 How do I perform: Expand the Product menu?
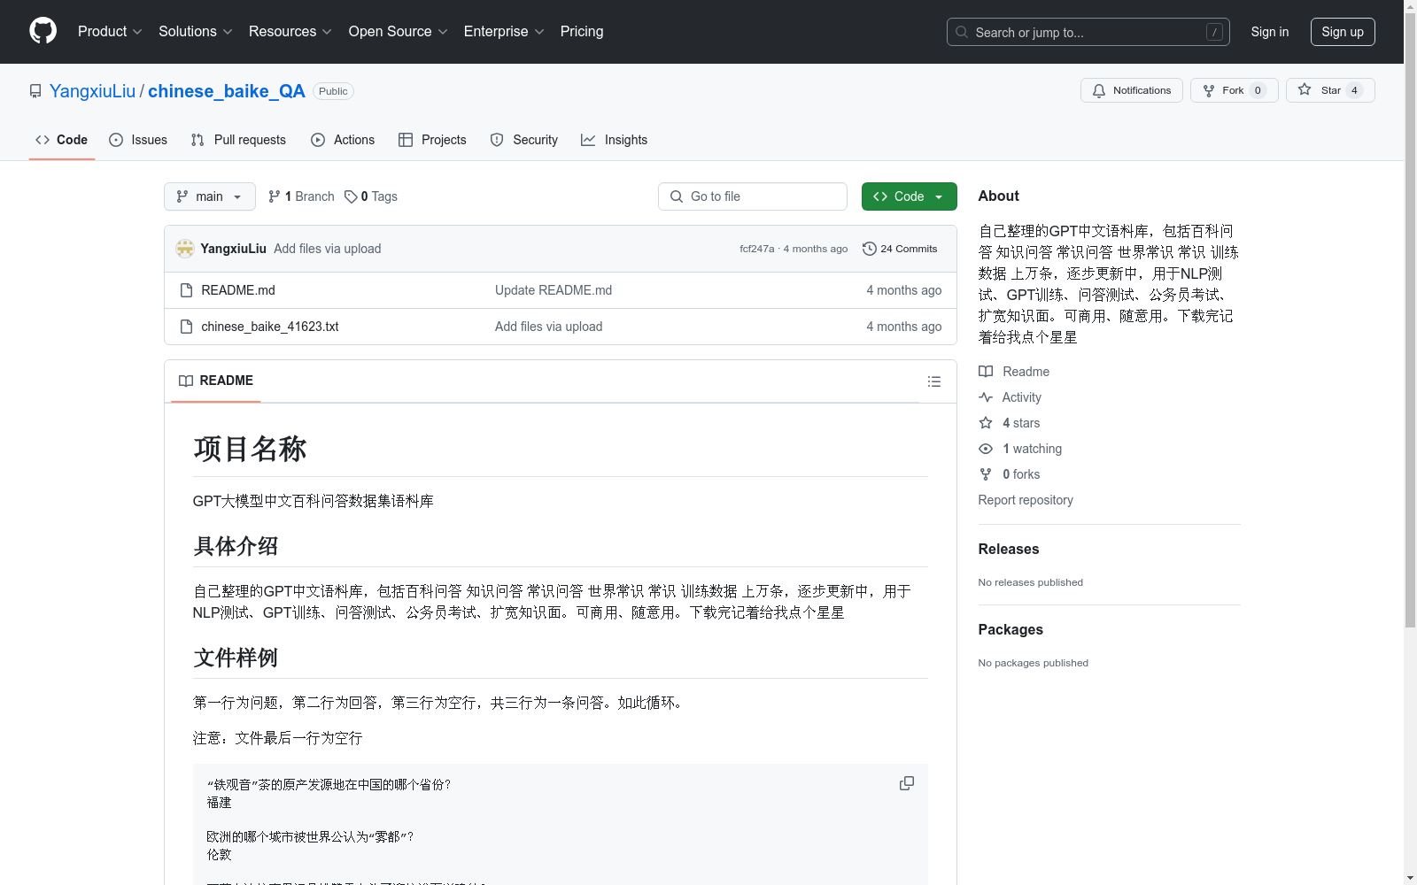[x=110, y=31]
